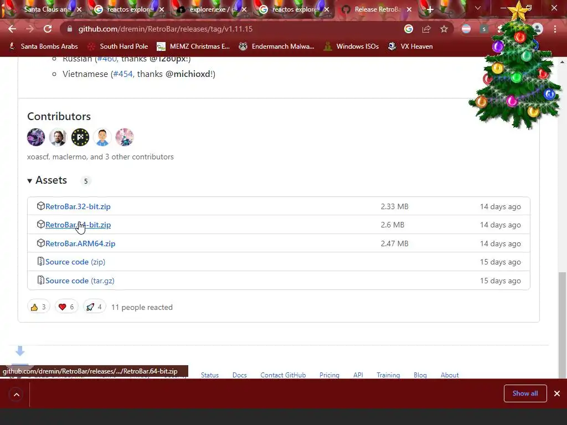Click the page vertical scrollbar thumb
The image size is (567, 425).
[562, 325]
